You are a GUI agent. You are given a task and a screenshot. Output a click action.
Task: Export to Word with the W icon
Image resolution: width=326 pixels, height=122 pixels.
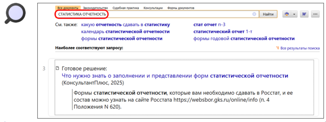304,14
